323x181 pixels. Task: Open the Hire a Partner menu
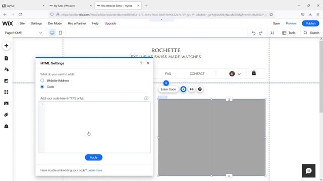click(x=77, y=24)
